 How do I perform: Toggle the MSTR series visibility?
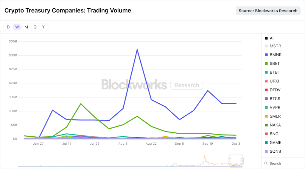coord(275,46)
